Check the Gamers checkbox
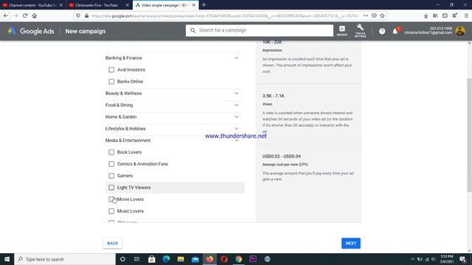Screen dimensions: 472x265 coord(111,175)
